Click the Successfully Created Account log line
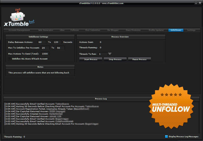 pos(33,114)
